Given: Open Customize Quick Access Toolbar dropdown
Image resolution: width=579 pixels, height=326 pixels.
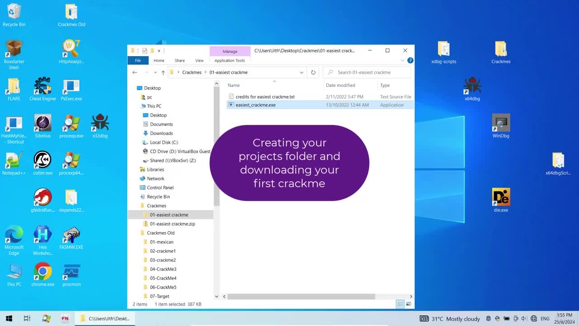Looking at the screenshot, I should (x=159, y=51).
